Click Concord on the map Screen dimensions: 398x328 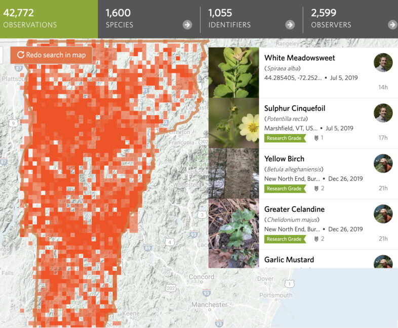[x=201, y=277]
